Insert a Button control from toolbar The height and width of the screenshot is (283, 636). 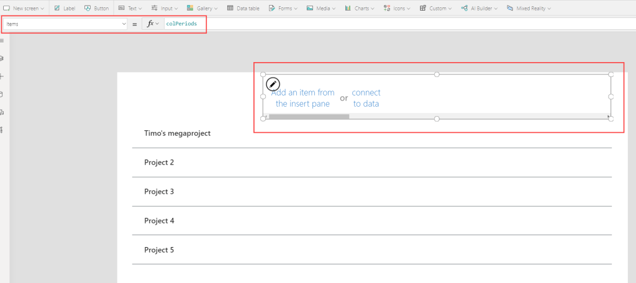96,9
